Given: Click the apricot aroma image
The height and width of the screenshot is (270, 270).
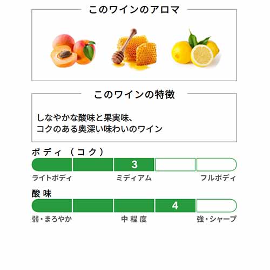Looking at the screenshot, I should (72, 50).
